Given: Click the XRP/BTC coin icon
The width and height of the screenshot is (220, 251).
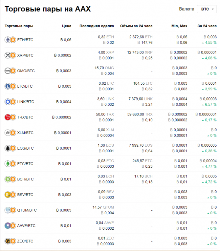Looking at the screenshot, I should pyautogui.click(x=10, y=55).
